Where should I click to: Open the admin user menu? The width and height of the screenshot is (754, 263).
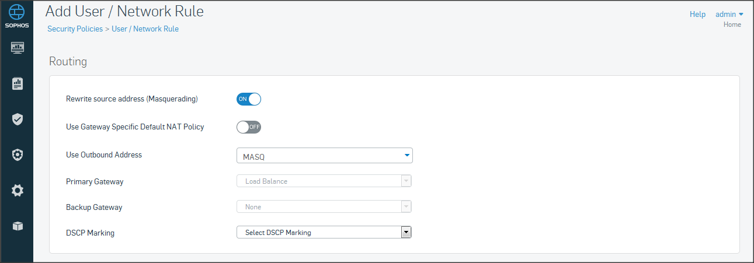[725, 14]
